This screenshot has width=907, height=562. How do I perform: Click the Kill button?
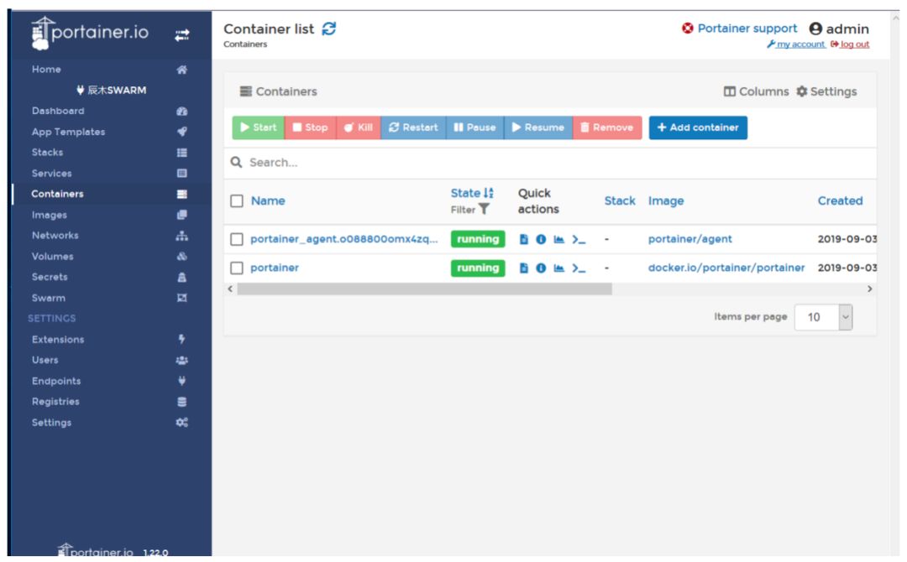(x=358, y=127)
